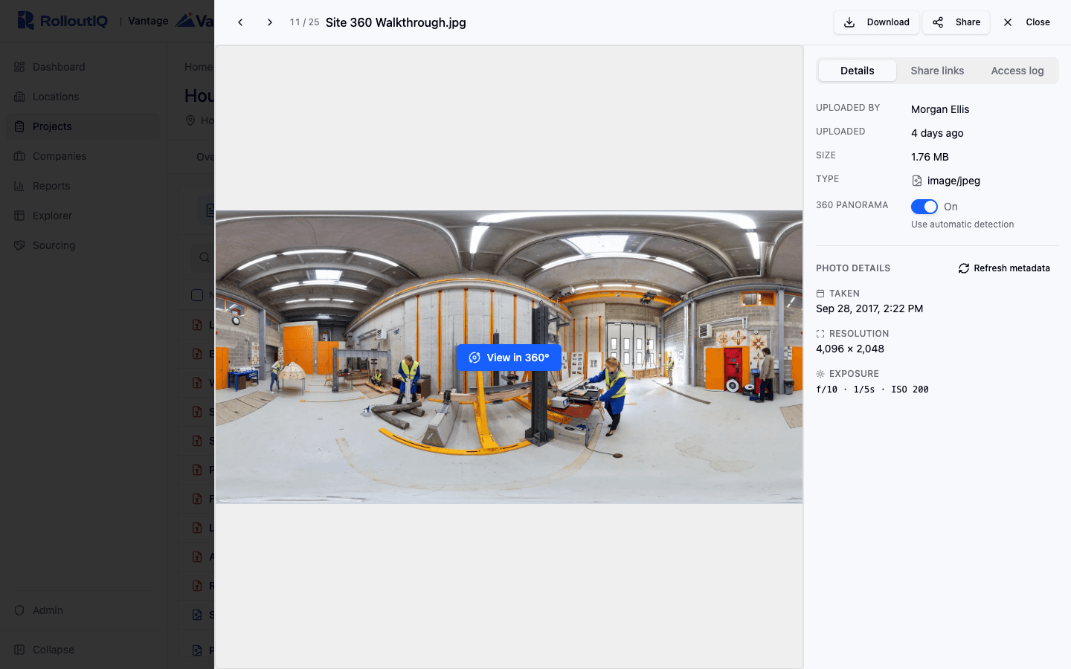1071x669 pixels.
Task: Click the Admin shield icon
Action: pos(19,610)
